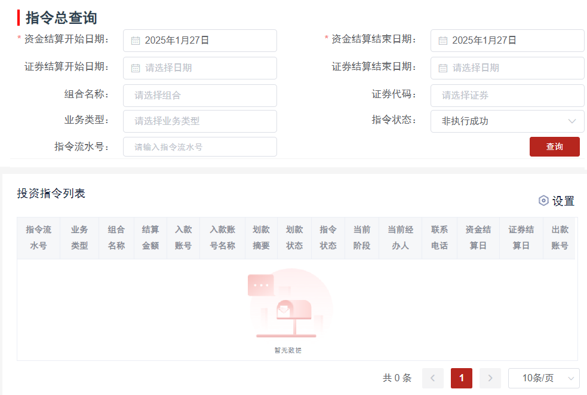Go to previous page arrow
587x395 pixels.
(433, 378)
